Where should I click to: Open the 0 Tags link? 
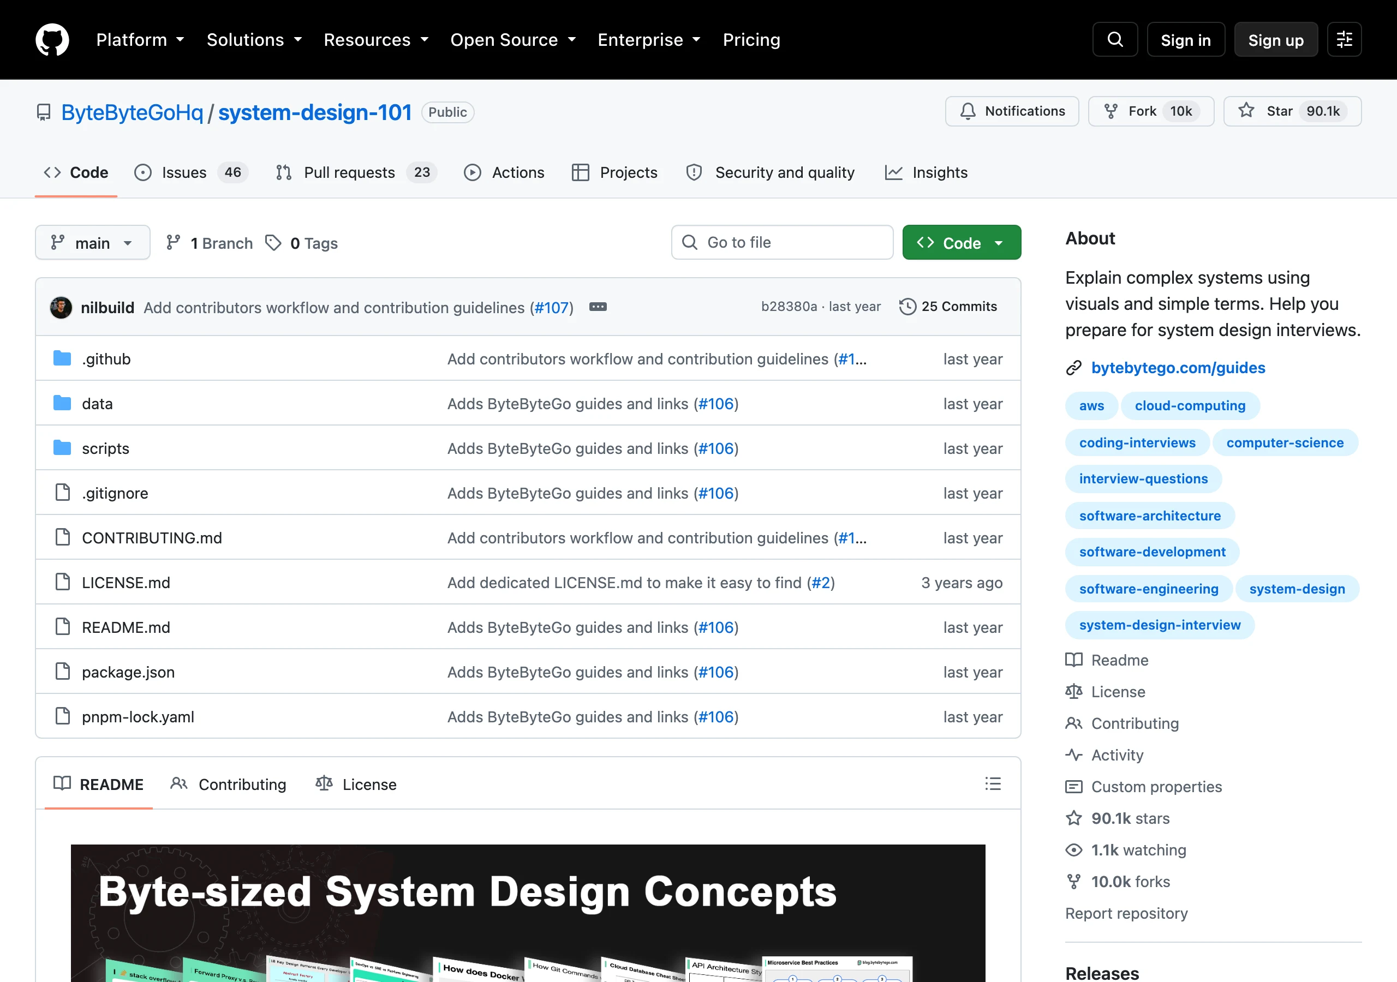302,243
